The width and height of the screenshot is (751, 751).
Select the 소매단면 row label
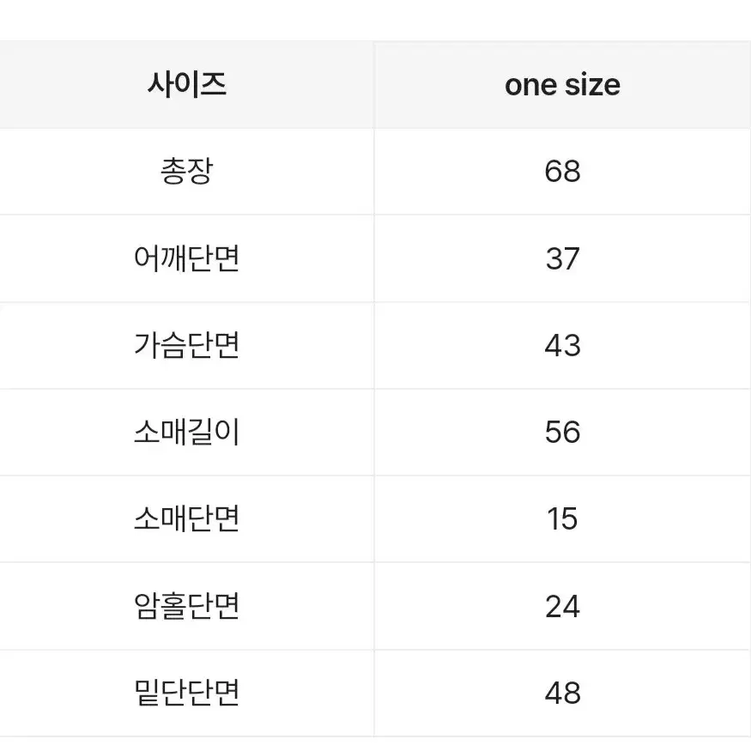coord(187,518)
